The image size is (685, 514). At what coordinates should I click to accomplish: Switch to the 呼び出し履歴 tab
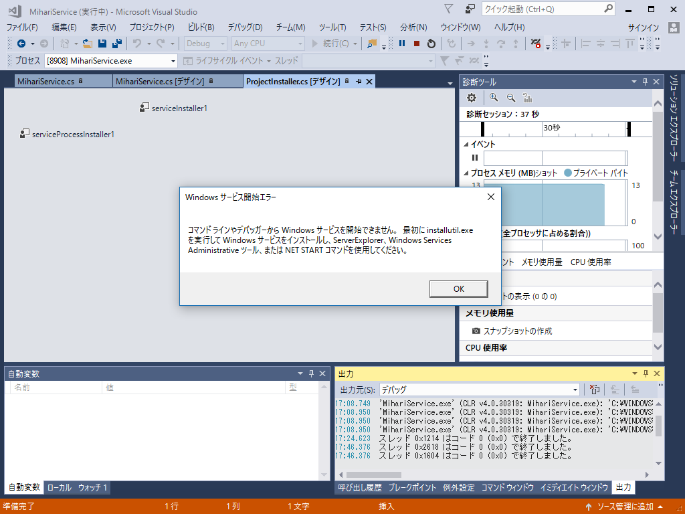(360, 487)
